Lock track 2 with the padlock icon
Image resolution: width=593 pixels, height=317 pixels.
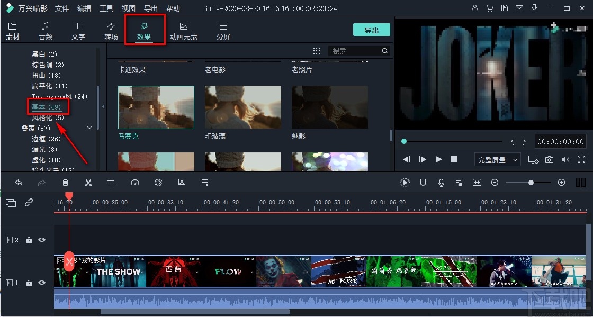(x=29, y=240)
